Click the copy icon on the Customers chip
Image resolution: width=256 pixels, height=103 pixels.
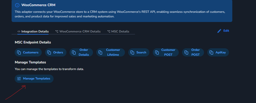19,52
